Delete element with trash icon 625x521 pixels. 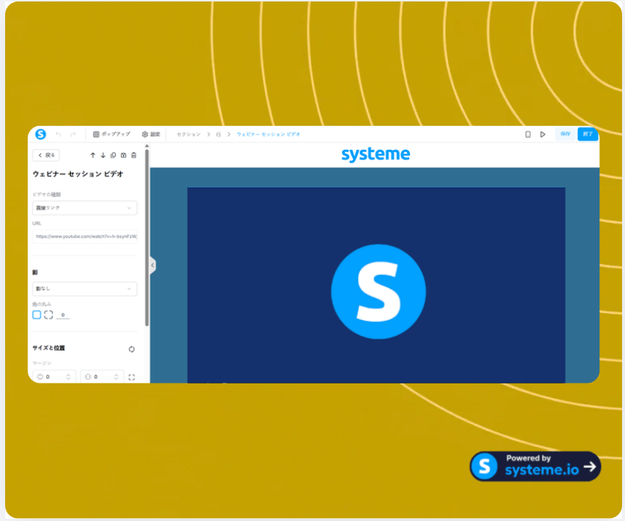click(x=134, y=155)
